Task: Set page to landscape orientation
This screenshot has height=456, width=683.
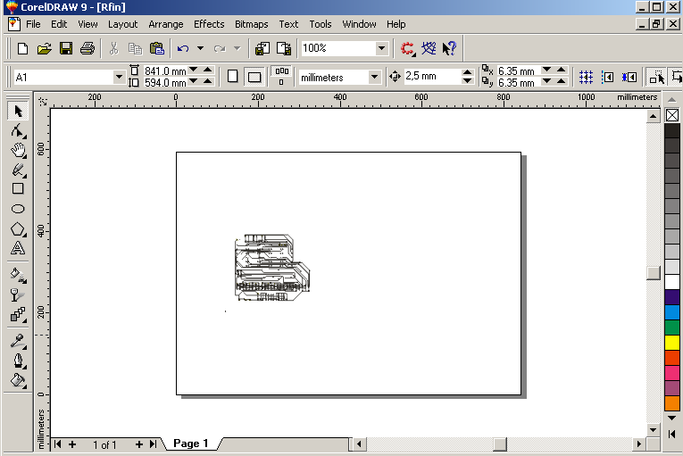Action: pyautogui.click(x=254, y=77)
